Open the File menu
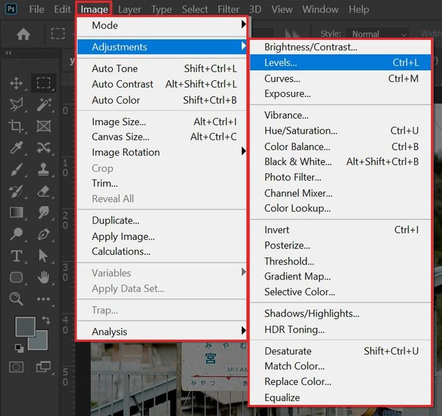This screenshot has height=416, width=442. (37, 9)
